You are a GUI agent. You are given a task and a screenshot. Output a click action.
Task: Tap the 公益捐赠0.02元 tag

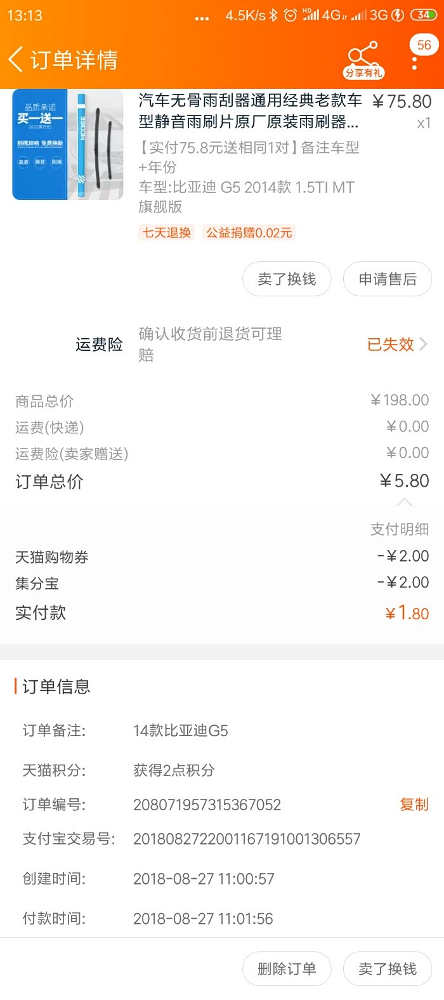(249, 233)
